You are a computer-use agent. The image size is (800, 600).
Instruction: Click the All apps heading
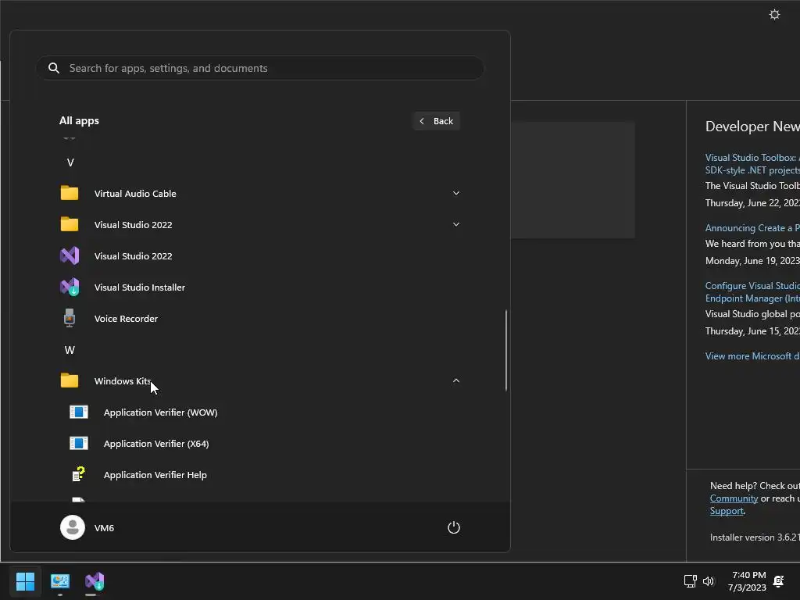(x=79, y=121)
